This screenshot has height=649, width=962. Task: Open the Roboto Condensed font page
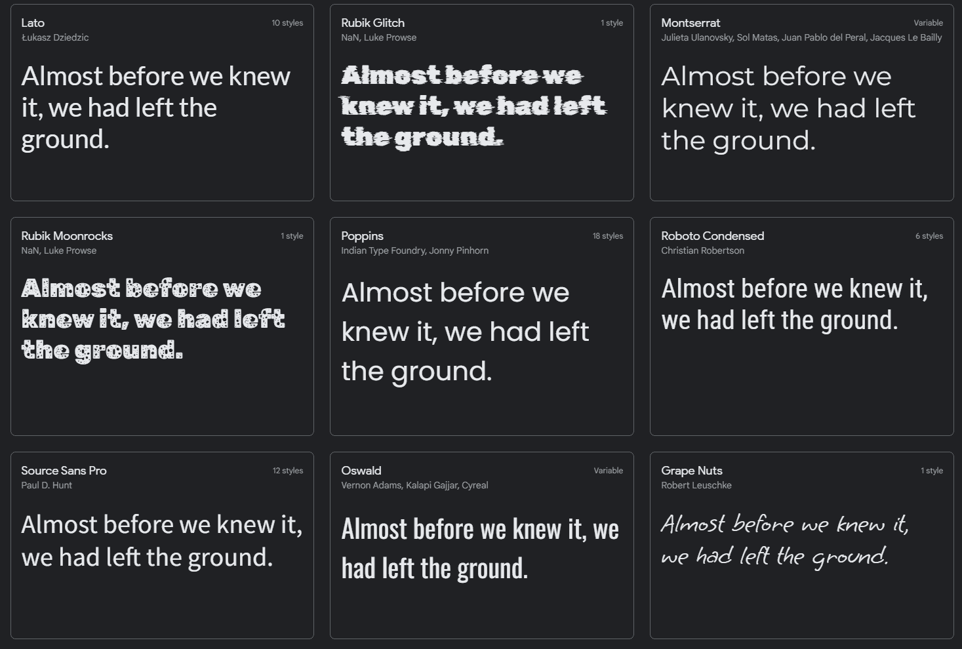tap(712, 235)
